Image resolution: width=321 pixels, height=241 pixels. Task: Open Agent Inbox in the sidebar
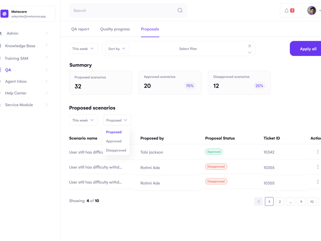pyautogui.click(x=16, y=81)
